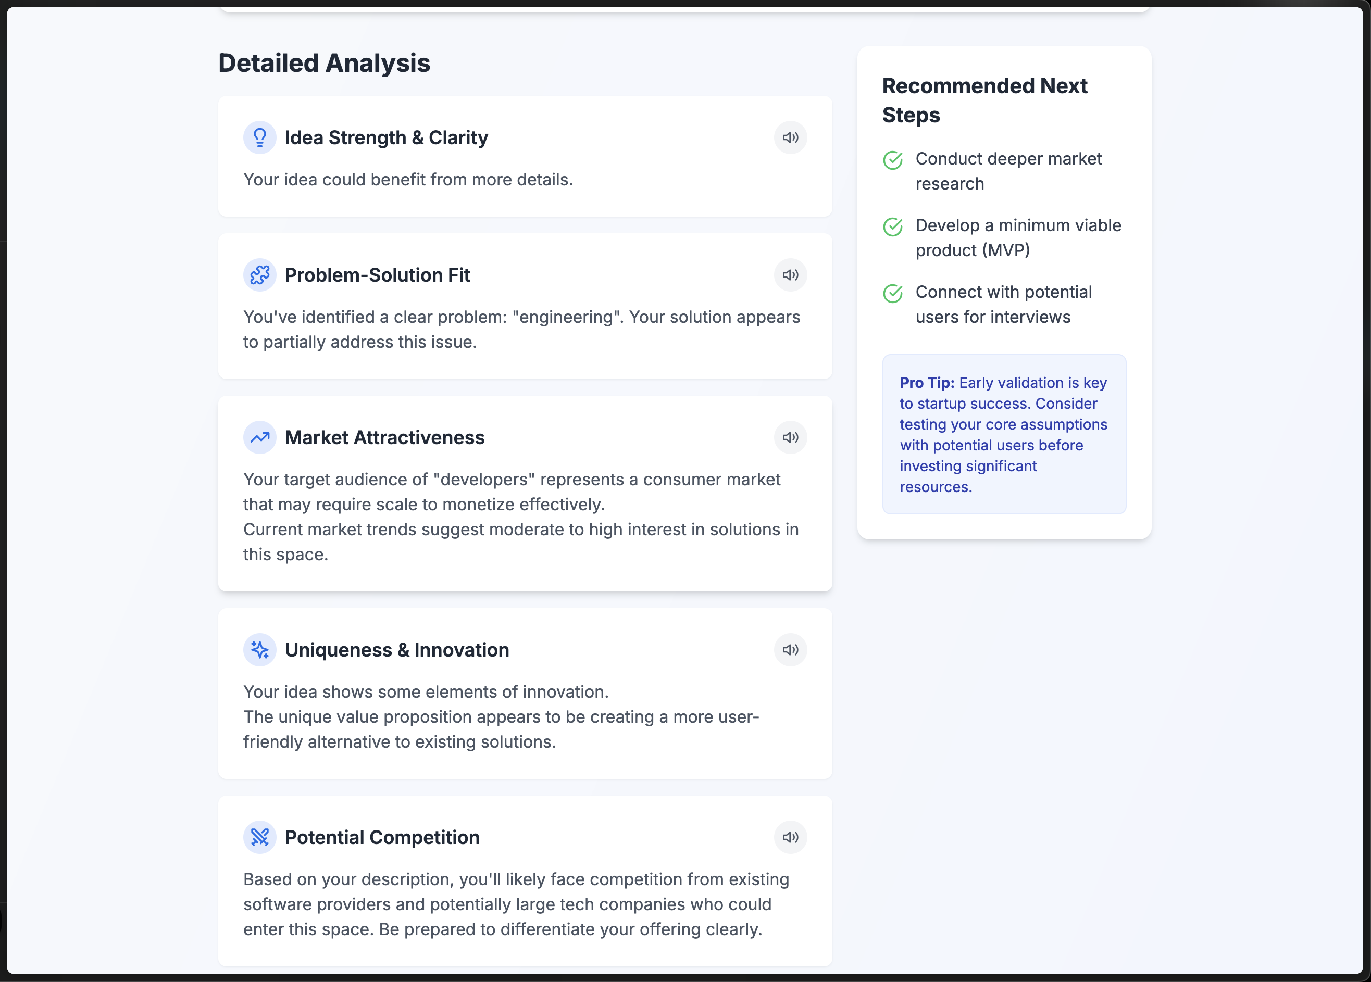Select the Market Attractiveness heading
The height and width of the screenshot is (982, 1371).
[384, 437]
